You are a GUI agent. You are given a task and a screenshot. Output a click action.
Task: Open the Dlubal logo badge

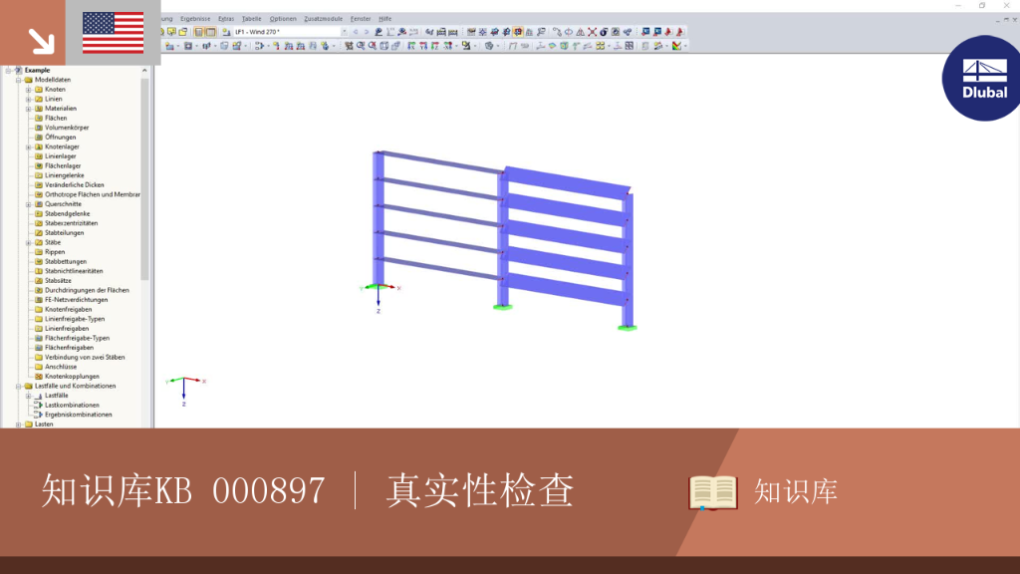(x=981, y=78)
